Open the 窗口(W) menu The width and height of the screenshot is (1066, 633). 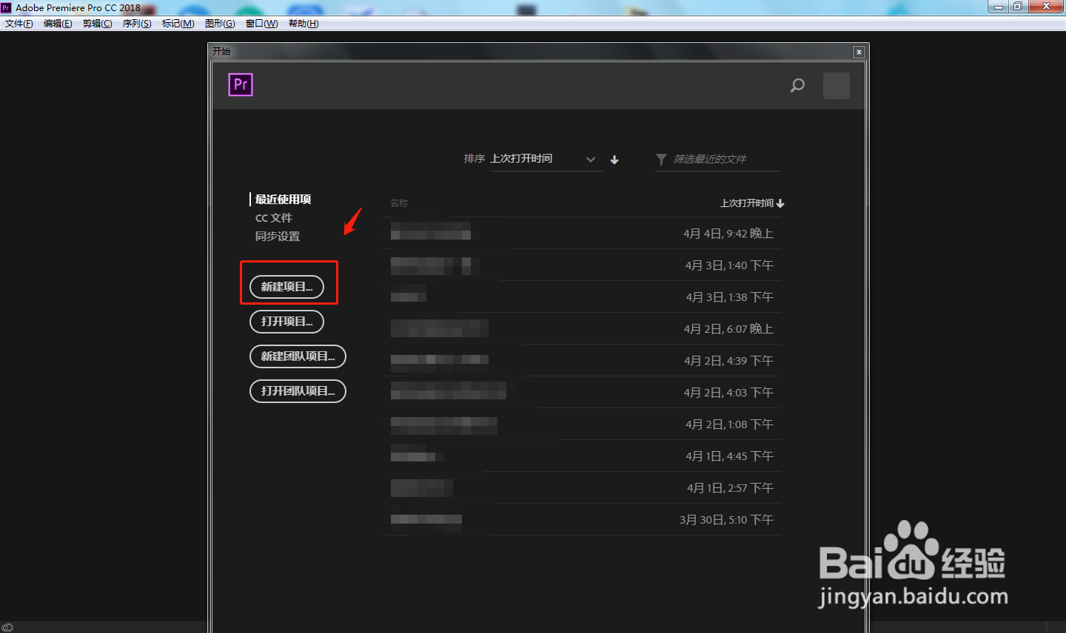click(x=262, y=24)
